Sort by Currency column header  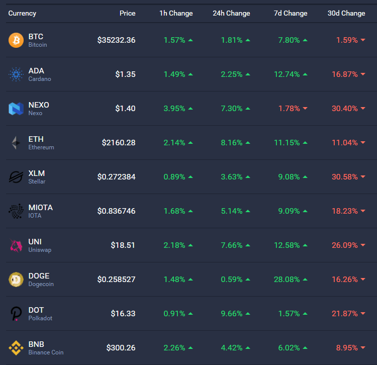pyautogui.click(x=22, y=14)
